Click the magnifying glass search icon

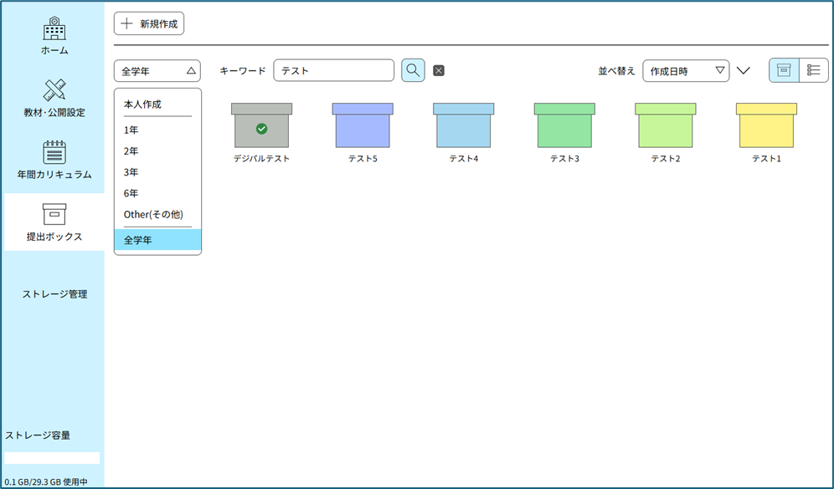413,70
